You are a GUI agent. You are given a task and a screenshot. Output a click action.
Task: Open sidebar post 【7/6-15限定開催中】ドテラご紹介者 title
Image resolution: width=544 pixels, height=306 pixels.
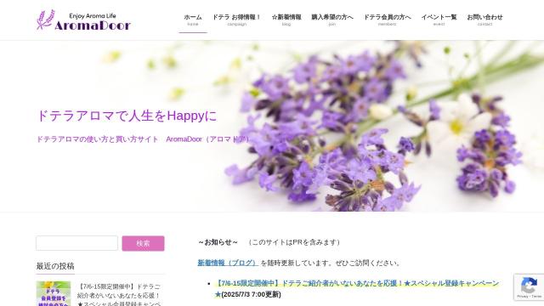click(x=119, y=295)
